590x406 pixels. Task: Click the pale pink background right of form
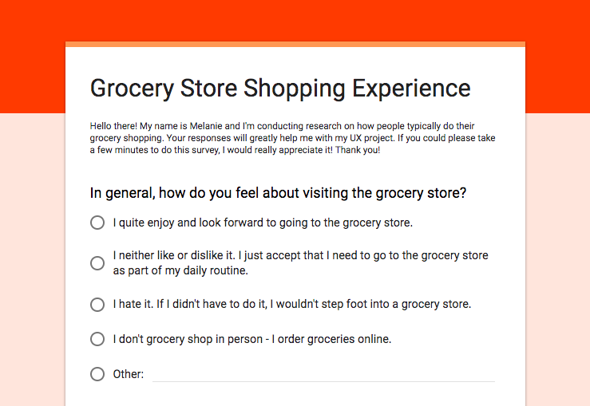tap(557, 259)
